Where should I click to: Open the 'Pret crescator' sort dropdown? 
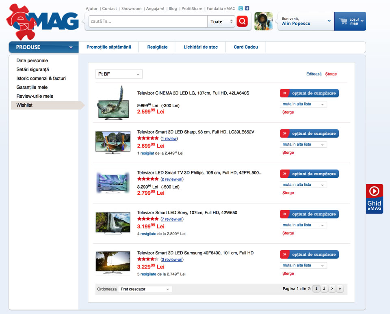[x=145, y=289]
